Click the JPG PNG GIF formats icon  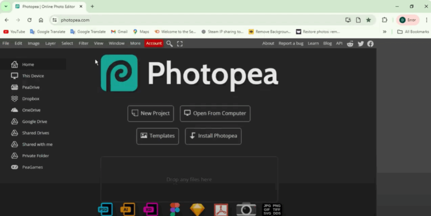pyautogui.click(x=272, y=209)
